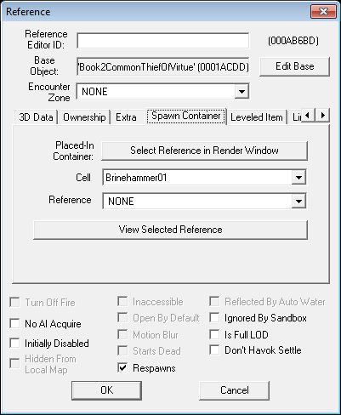Expand the Cell dropdown showing Brinehammer01
341x415 pixels.
pos(298,178)
